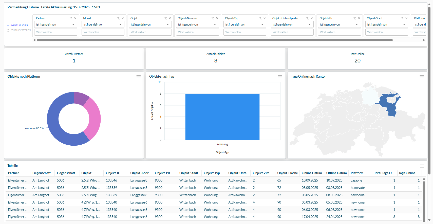Remove the Objekt-Plz filter with its X icon
Image resolution: width=433 pixels, height=224 pixels.
click(x=359, y=18)
